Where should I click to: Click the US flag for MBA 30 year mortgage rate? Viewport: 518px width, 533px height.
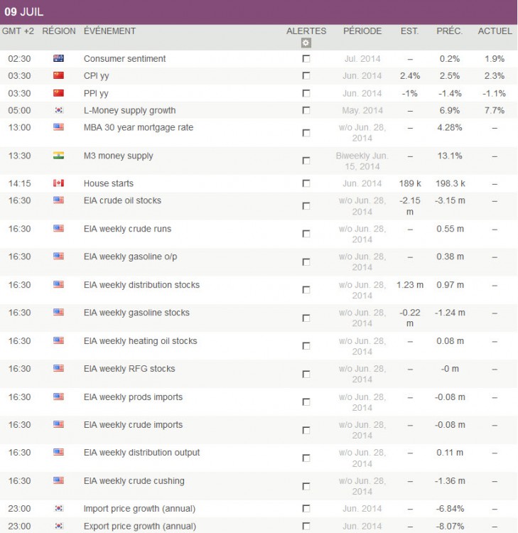point(58,127)
